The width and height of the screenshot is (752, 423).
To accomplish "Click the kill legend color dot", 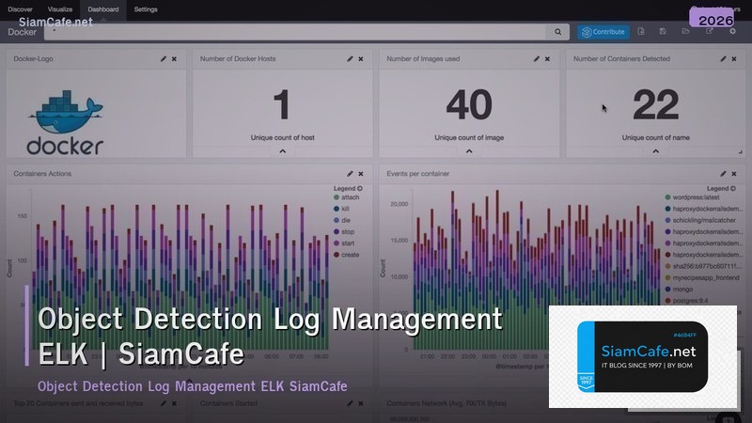I will [337, 209].
